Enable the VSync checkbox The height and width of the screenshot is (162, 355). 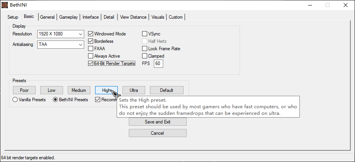(145, 34)
